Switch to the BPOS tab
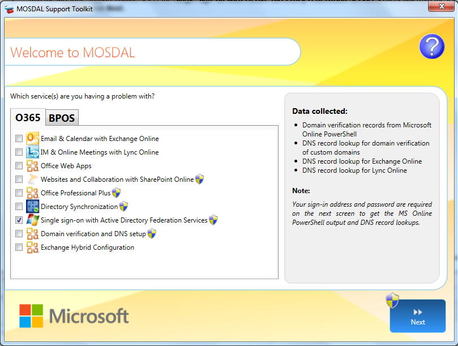 (x=62, y=118)
